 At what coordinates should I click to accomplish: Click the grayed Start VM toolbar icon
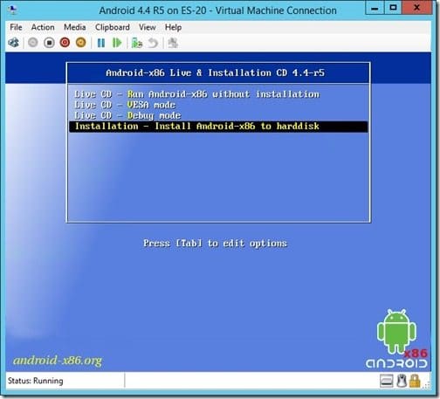click(x=33, y=43)
